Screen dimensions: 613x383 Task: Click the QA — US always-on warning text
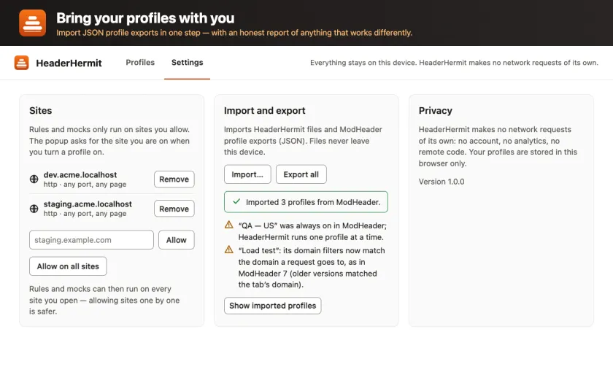coord(312,231)
